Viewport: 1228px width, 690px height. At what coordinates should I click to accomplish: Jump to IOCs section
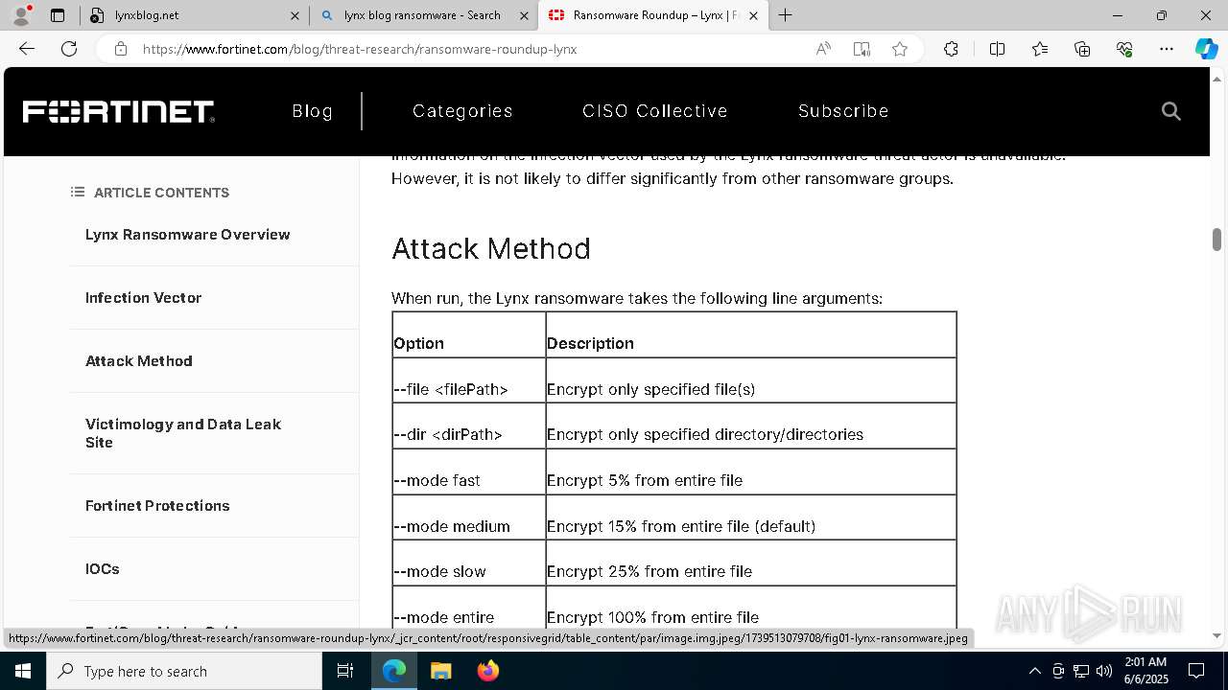[102, 569]
